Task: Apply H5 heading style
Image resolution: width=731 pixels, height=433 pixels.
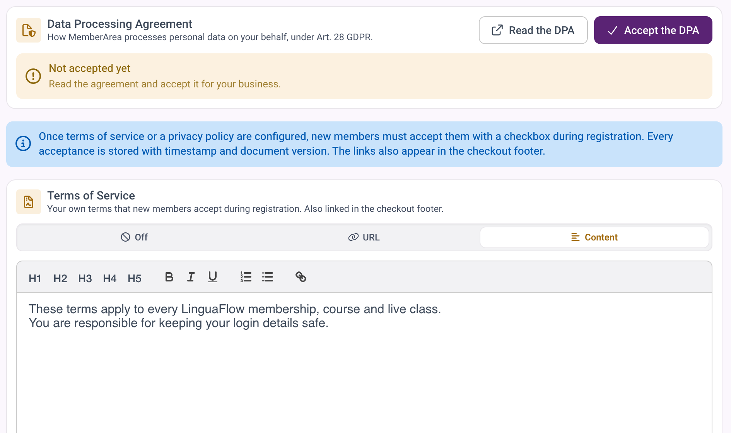Action: (134, 278)
